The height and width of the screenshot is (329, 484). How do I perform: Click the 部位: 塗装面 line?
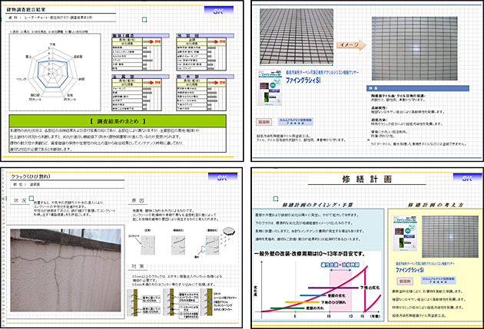pyautogui.click(x=27, y=185)
